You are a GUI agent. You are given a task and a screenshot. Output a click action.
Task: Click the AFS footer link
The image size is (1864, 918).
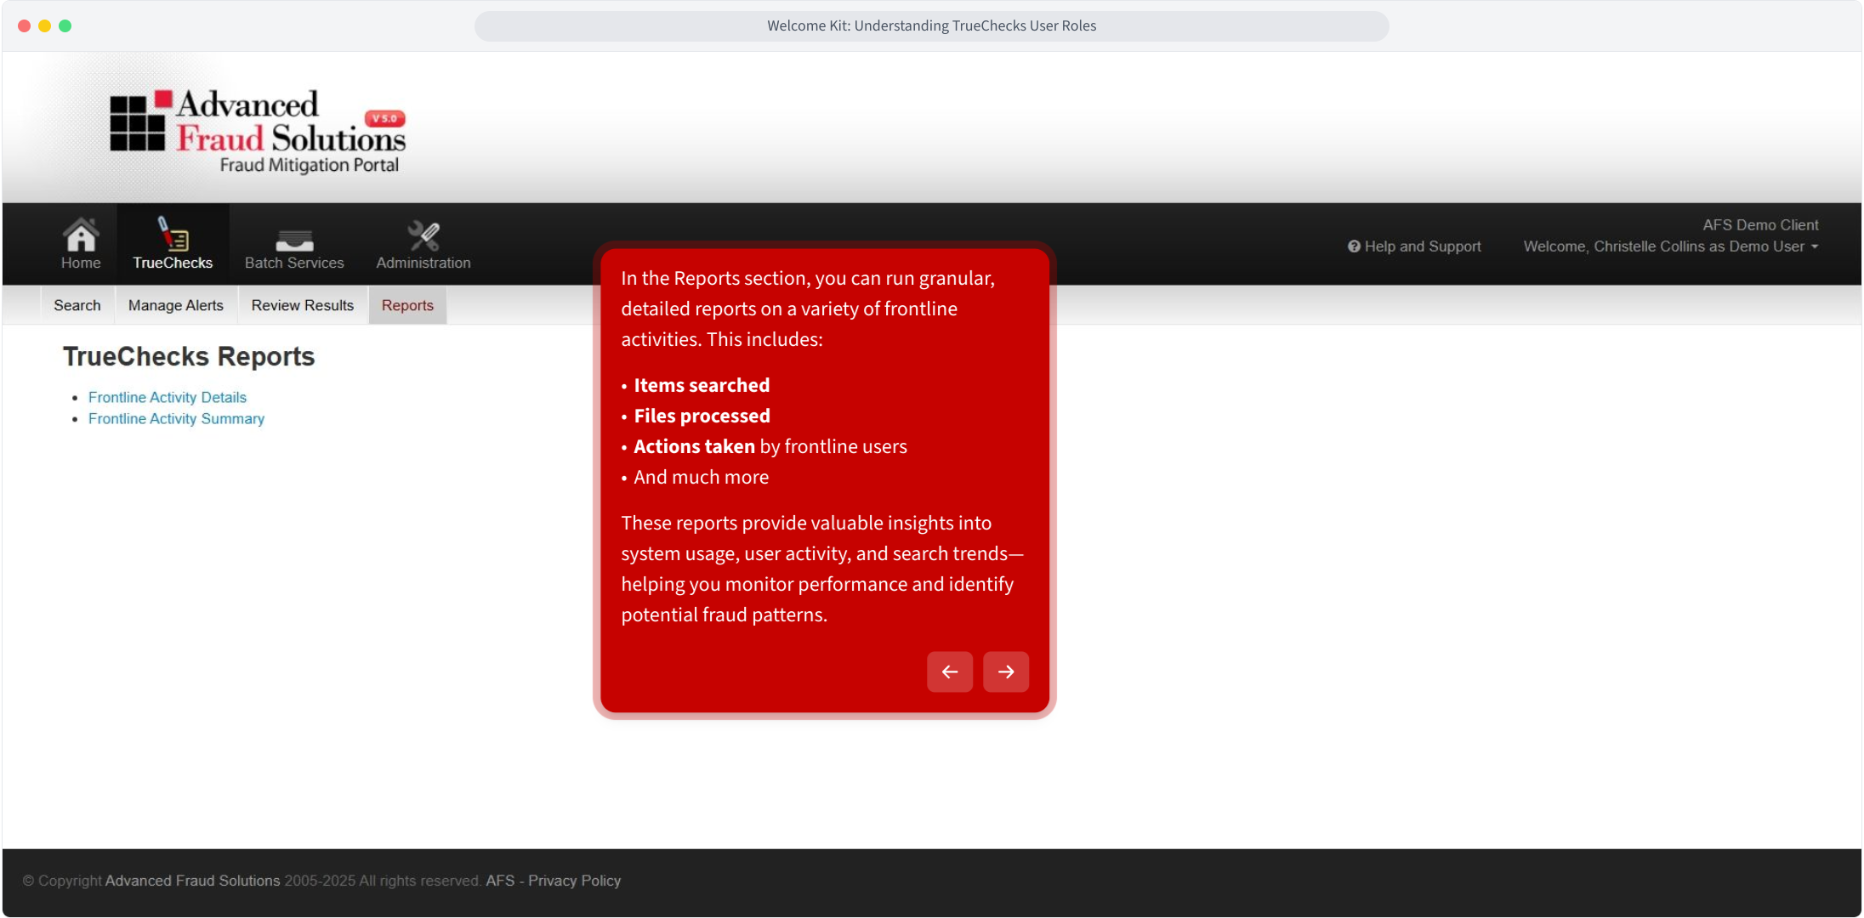click(500, 881)
